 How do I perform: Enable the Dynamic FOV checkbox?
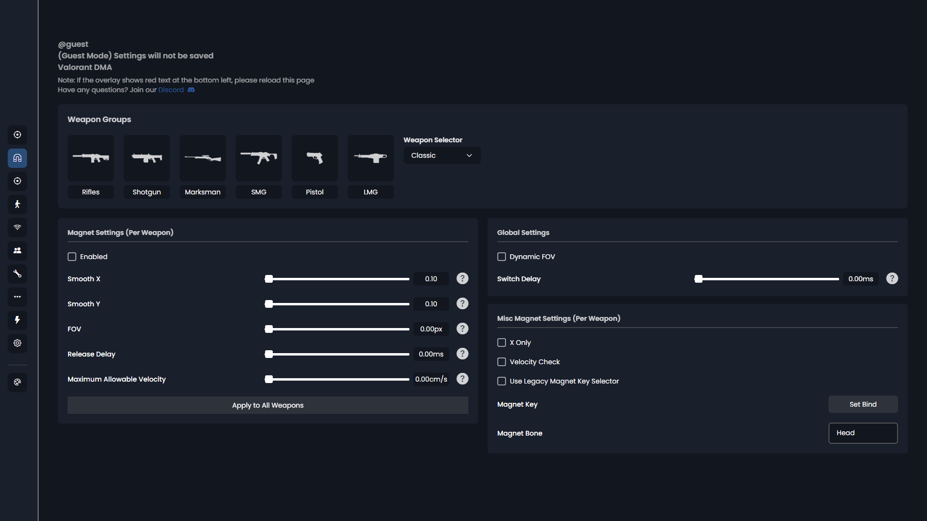click(x=502, y=257)
